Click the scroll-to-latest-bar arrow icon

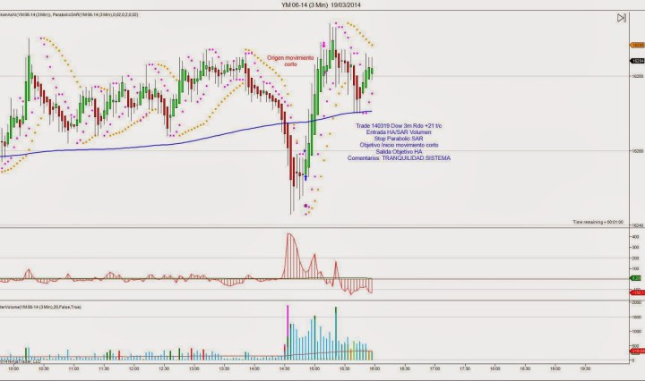coord(621,18)
